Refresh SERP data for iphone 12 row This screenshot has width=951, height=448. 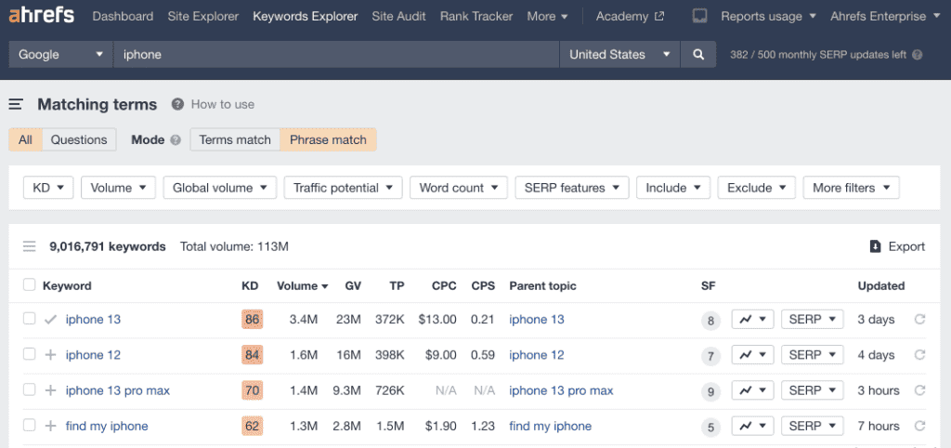(919, 354)
